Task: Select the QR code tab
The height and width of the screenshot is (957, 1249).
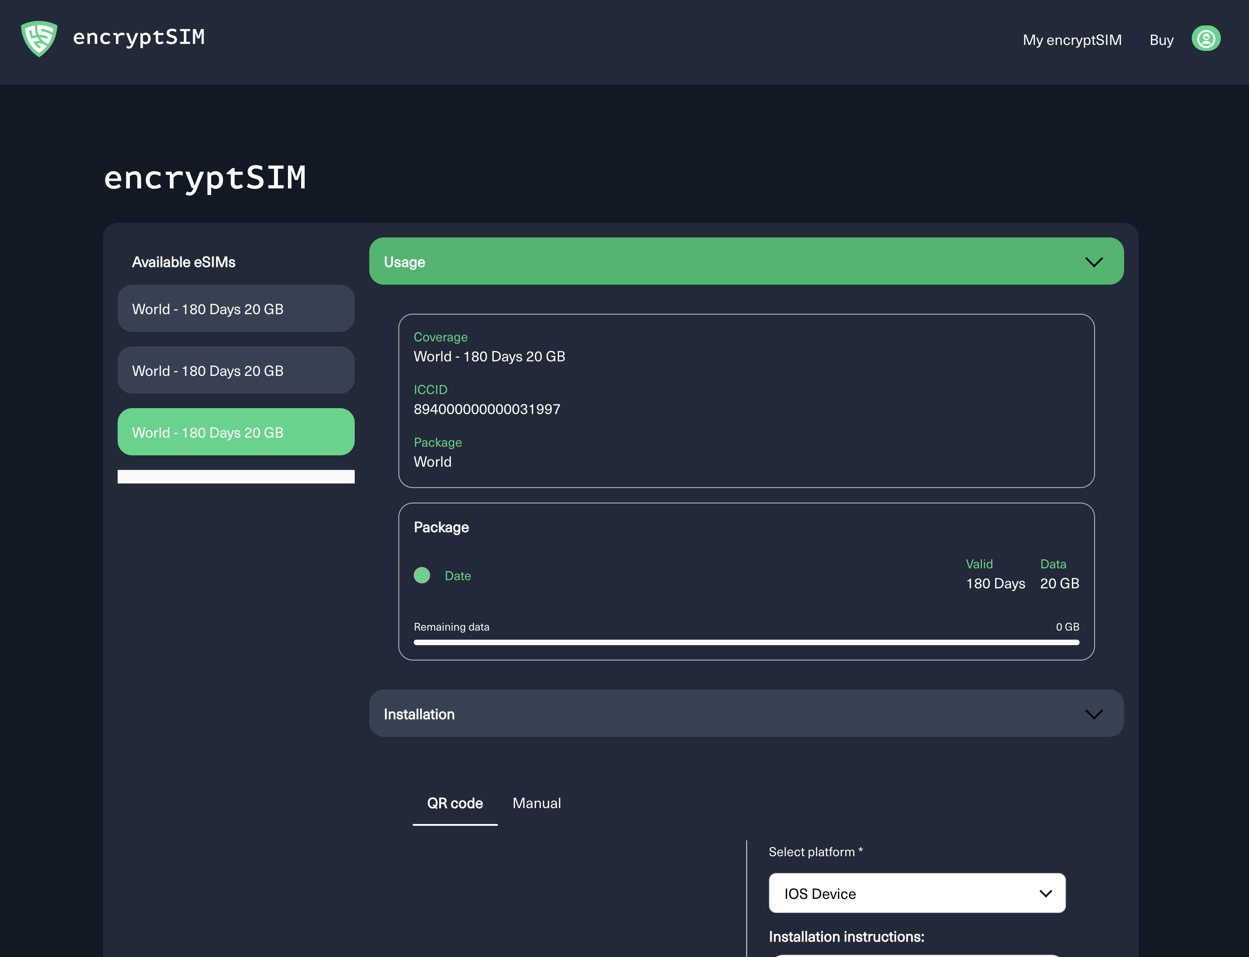Action: tap(455, 803)
